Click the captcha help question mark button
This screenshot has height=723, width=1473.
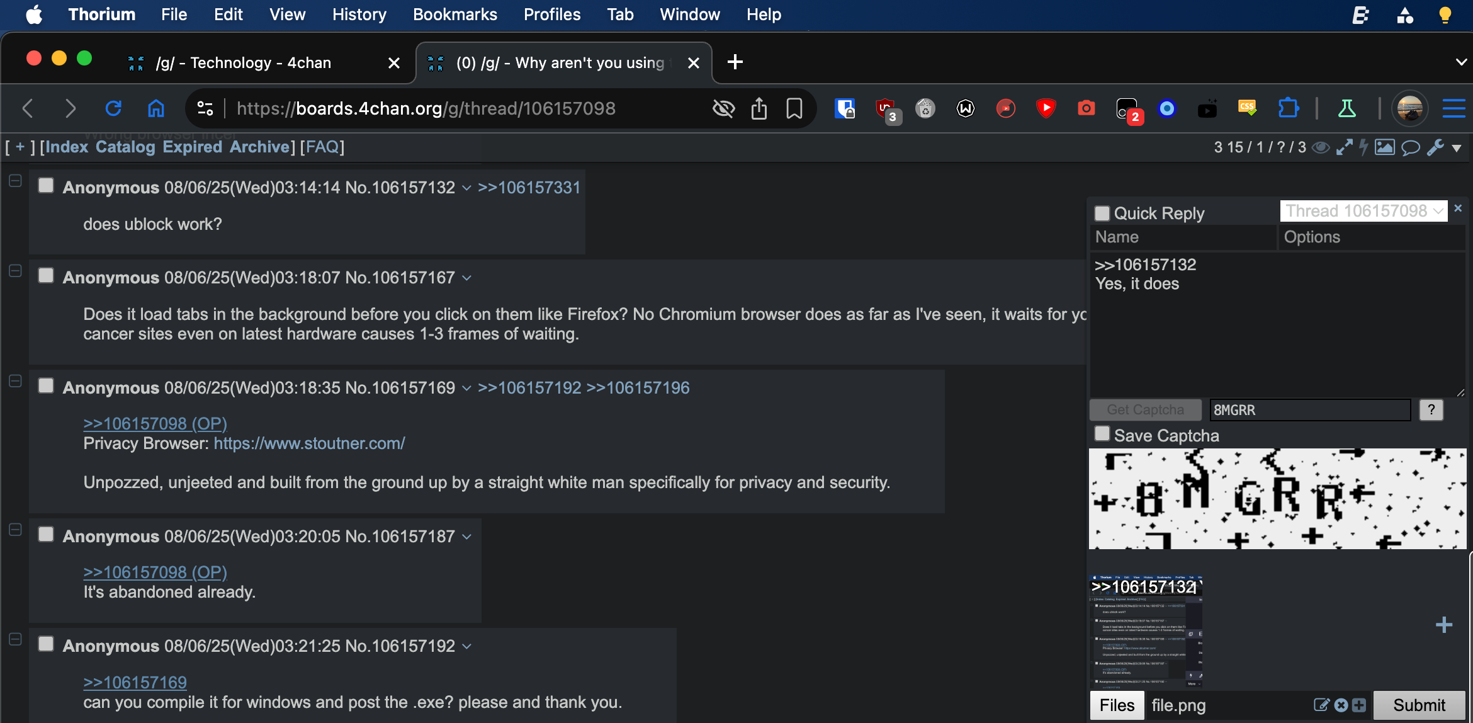[1431, 410]
